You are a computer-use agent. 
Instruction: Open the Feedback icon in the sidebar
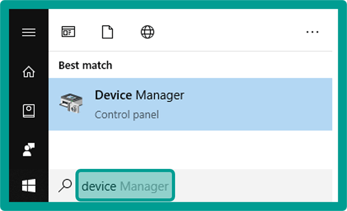click(29, 149)
